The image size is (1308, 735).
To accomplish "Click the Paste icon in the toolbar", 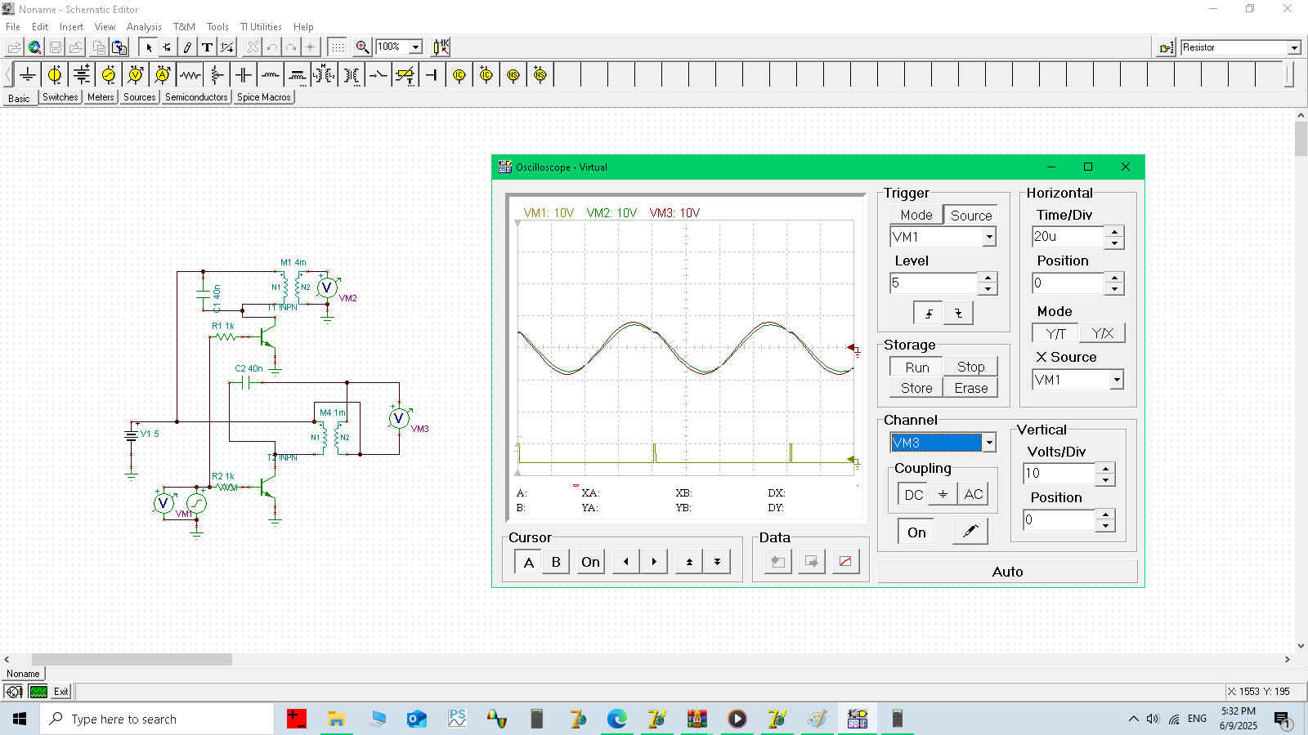I will coord(119,47).
